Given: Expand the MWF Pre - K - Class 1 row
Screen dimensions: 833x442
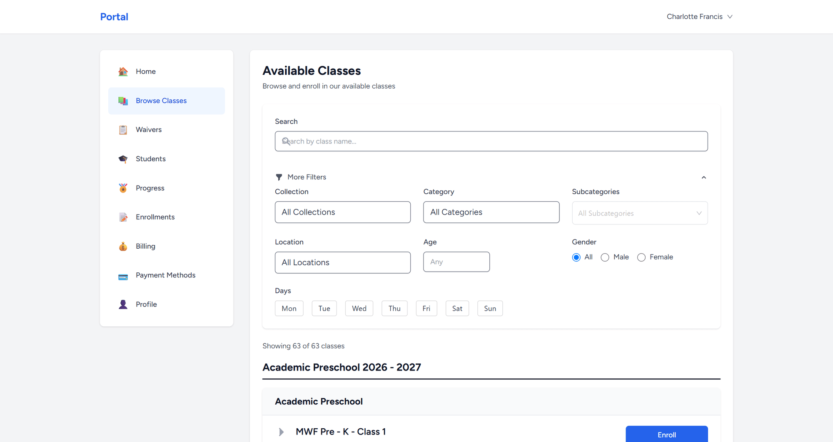Looking at the screenshot, I should click(x=282, y=432).
